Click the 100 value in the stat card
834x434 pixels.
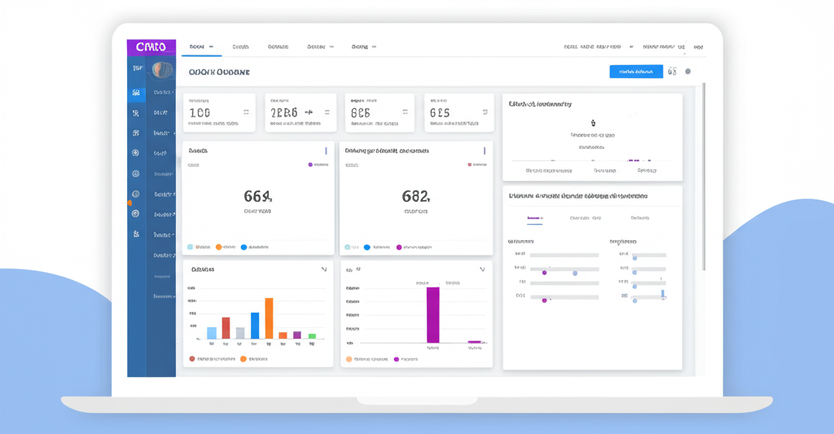200,112
